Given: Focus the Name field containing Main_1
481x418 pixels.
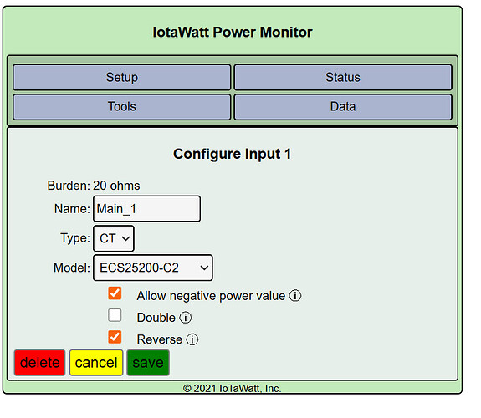Looking at the screenshot, I should tap(147, 209).
